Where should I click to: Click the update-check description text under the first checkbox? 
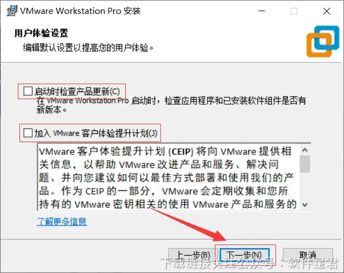171,105
